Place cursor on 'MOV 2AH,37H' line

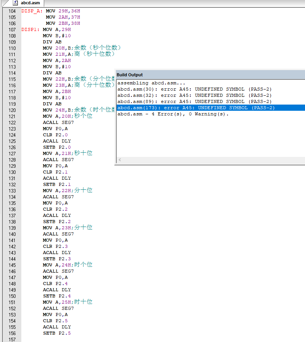(x=63, y=17)
